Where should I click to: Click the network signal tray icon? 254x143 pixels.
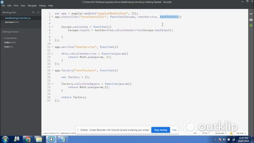coord(233,139)
